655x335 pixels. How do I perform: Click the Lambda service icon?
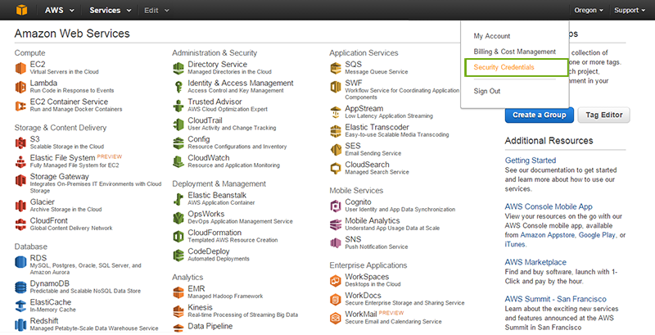(21, 87)
